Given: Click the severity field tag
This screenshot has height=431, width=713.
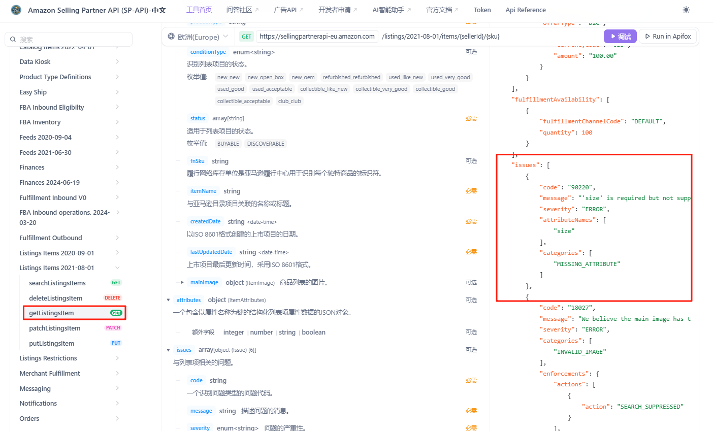Looking at the screenshot, I should (200, 428).
